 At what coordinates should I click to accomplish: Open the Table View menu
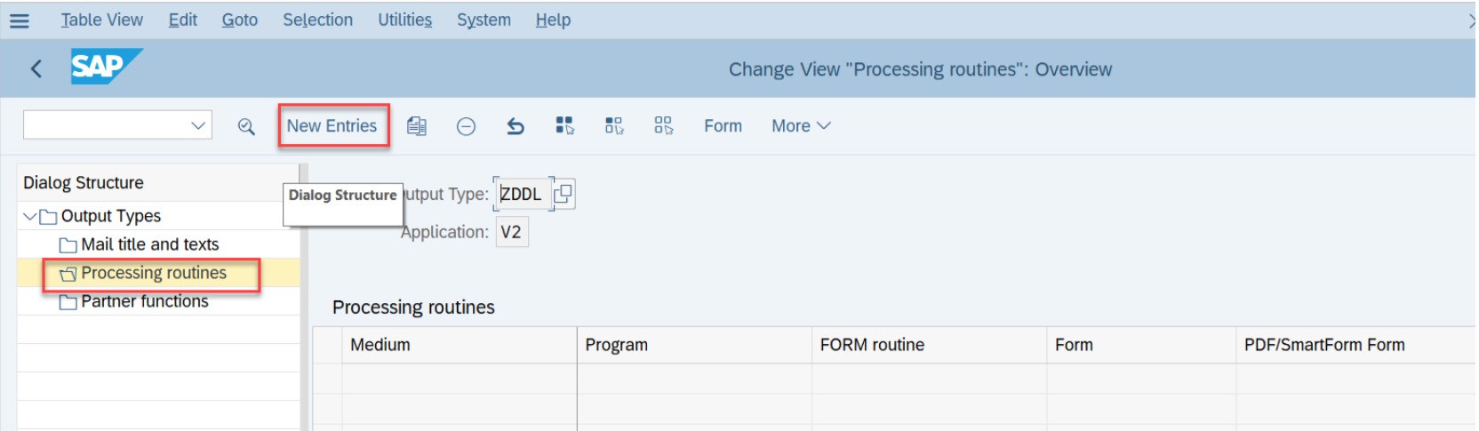click(x=101, y=20)
